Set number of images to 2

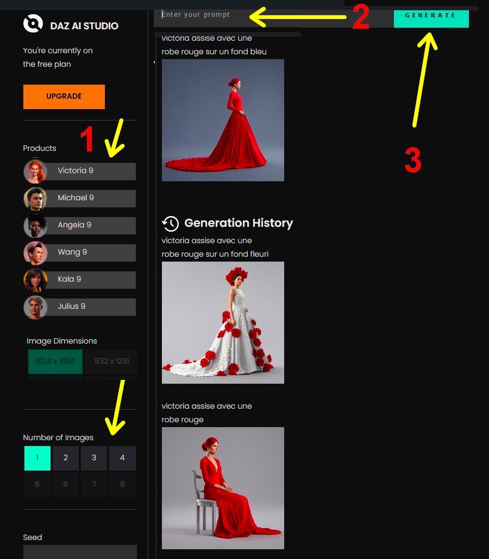pyautogui.click(x=66, y=458)
